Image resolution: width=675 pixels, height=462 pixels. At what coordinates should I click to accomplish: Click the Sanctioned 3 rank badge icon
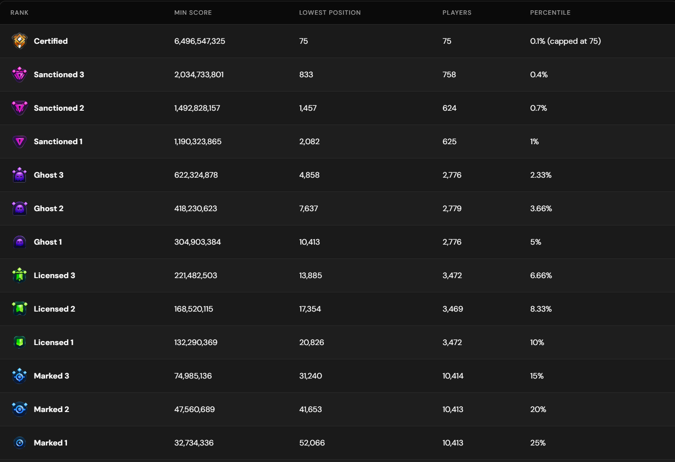(x=20, y=75)
